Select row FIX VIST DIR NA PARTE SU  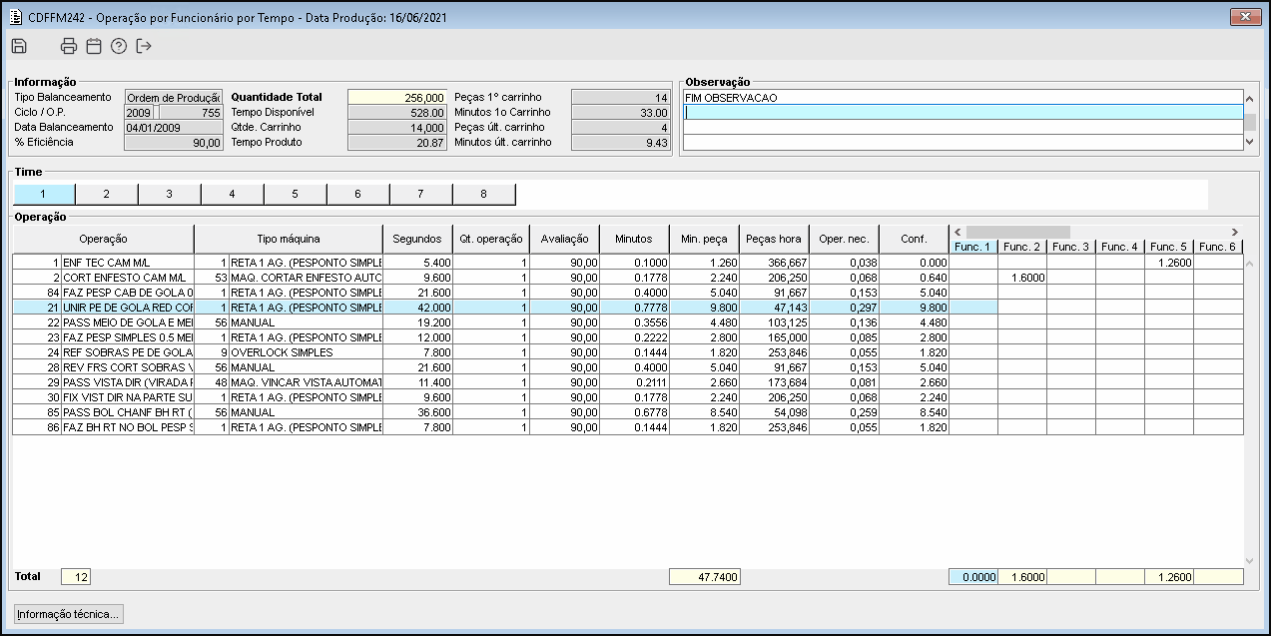[x=628, y=397]
